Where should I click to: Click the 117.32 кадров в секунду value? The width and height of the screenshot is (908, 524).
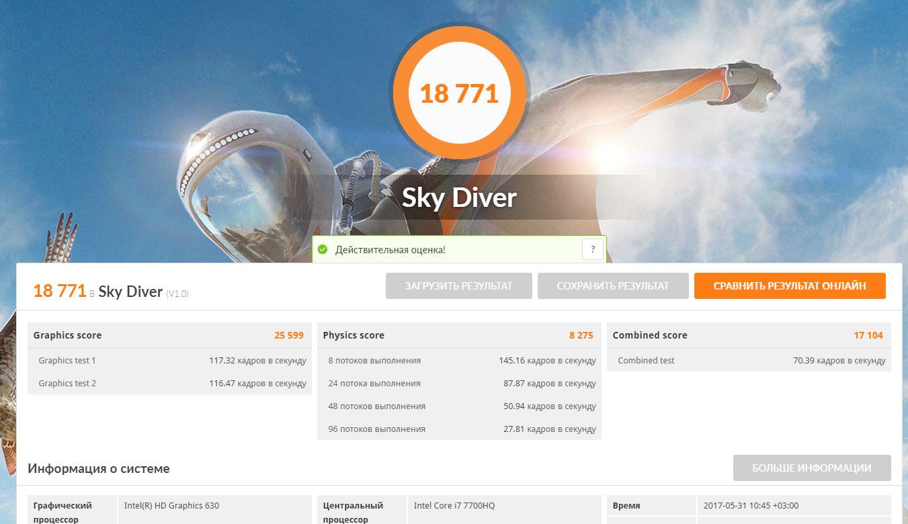pyautogui.click(x=257, y=361)
